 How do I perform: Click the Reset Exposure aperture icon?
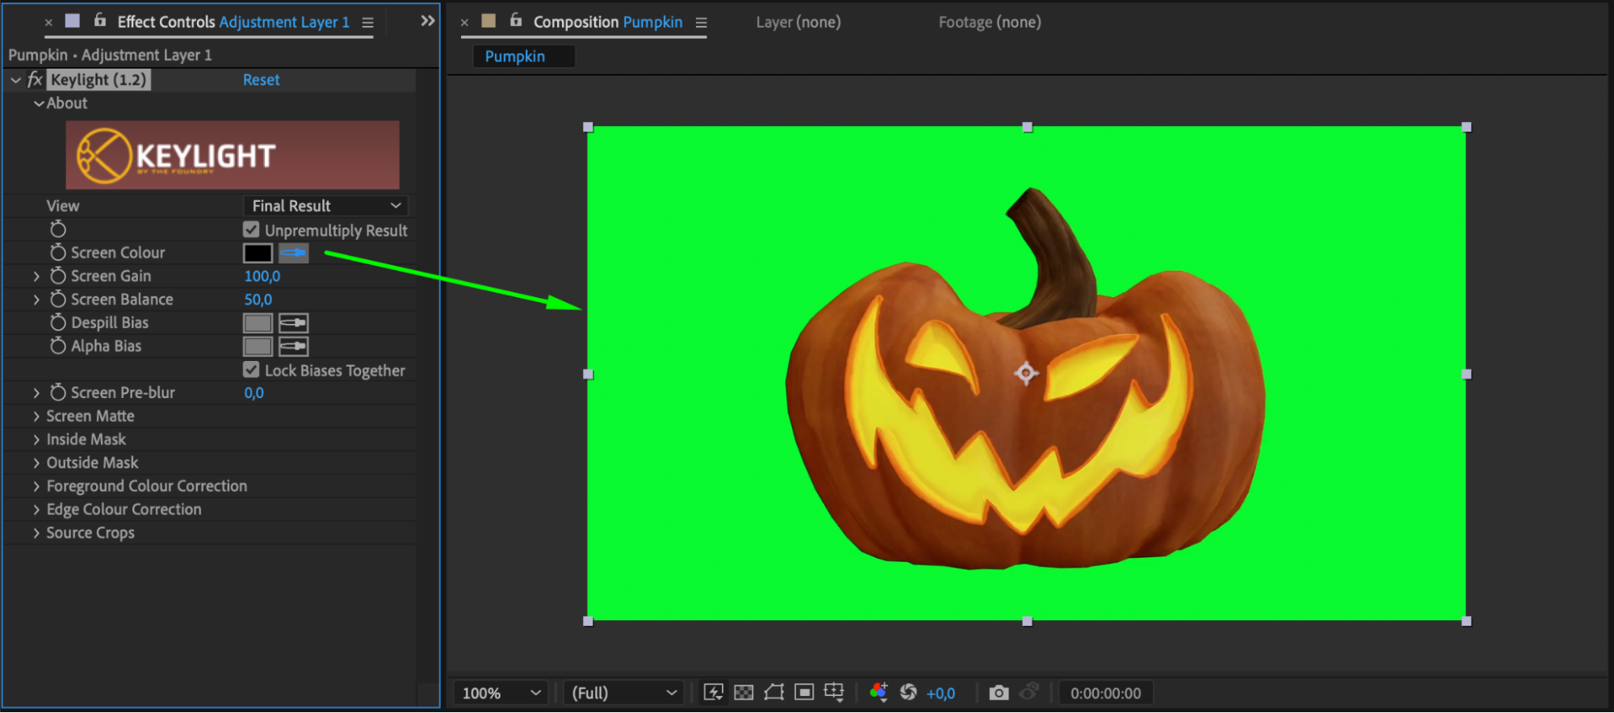click(x=908, y=693)
